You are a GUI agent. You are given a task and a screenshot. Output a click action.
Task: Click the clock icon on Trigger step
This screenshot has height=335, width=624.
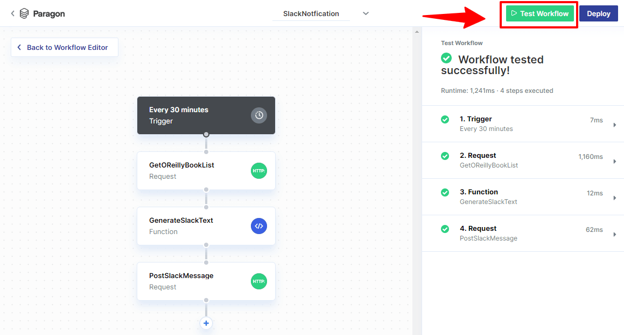[x=259, y=115]
